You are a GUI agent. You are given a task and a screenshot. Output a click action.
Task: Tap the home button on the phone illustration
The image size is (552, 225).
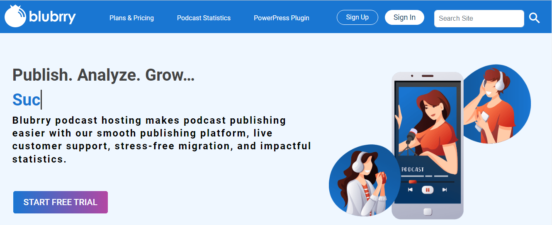click(x=428, y=212)
